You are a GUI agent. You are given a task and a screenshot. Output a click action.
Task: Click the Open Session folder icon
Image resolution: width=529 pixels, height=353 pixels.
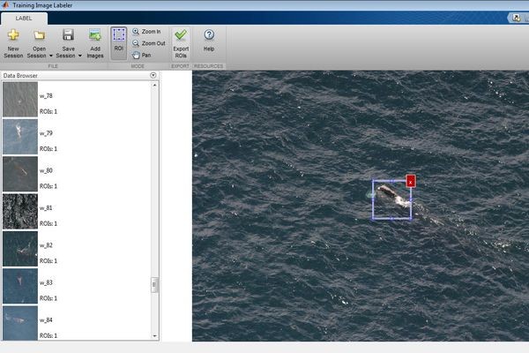[x=39, y=35]
